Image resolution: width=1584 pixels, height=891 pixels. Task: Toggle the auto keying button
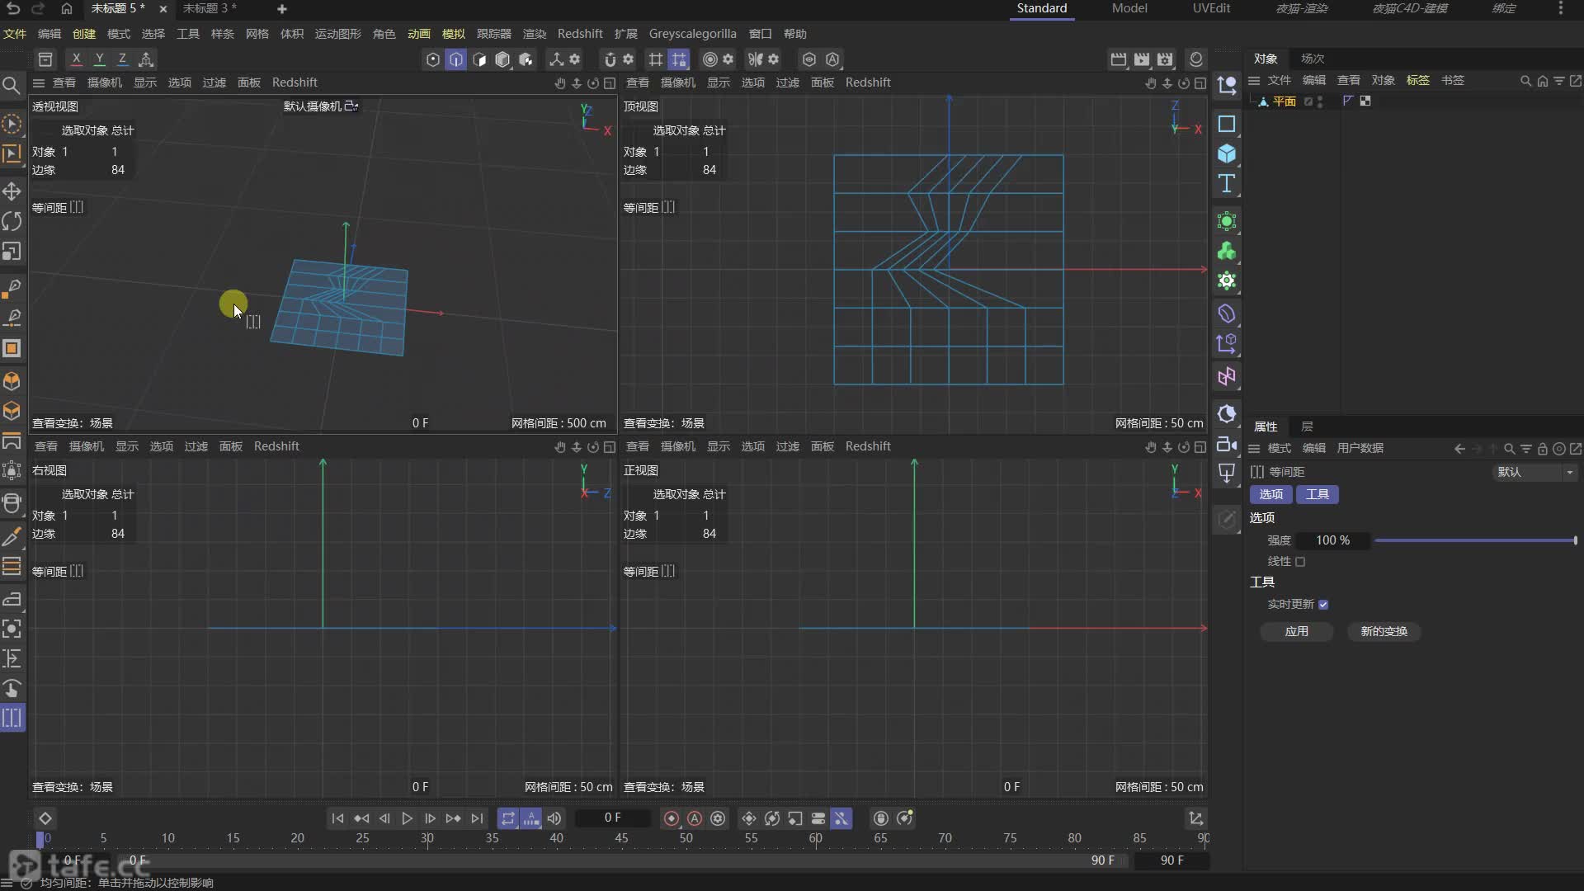pos(695,818)
